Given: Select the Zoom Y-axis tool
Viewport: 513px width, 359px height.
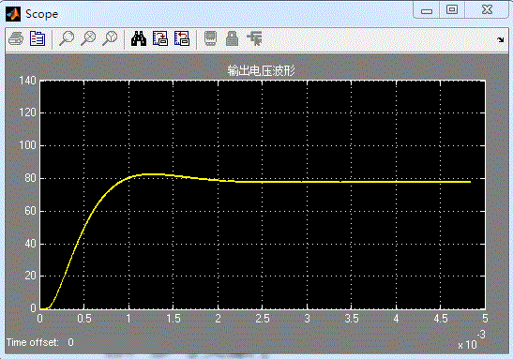Looking at the screenshot, I should 110,38.
